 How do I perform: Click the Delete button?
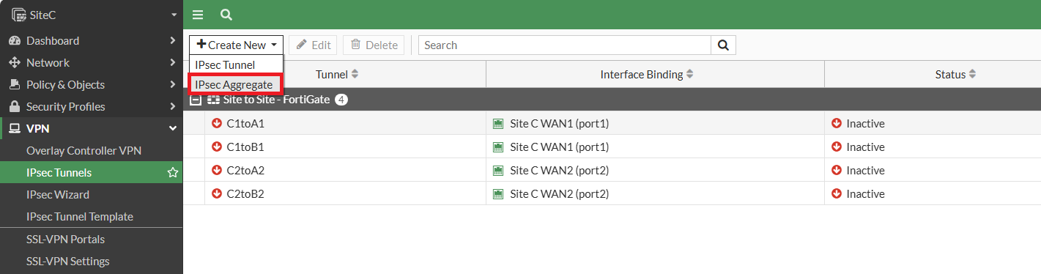point(374,45)
